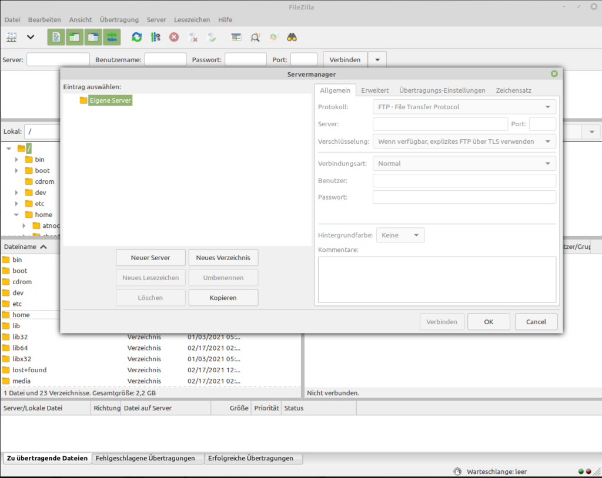This screenshot has height=478, width=602.
Task: Open the Ansicht menu
Action: pyautogui.click(x=80, y=19)
